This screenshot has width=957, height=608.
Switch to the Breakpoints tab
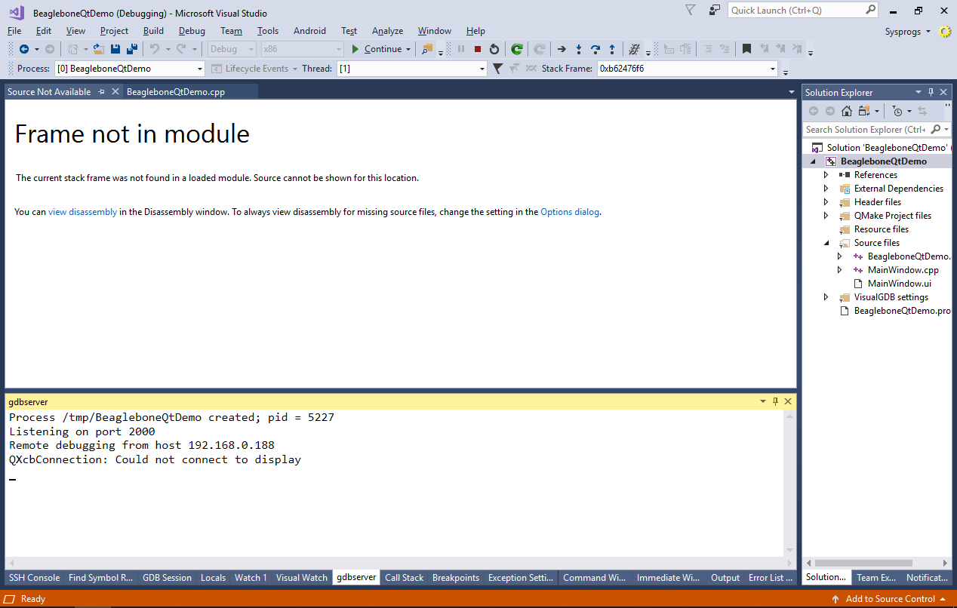click(x=456, y=578)
